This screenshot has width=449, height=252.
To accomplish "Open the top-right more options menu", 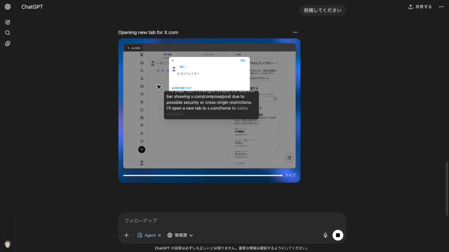I will [441, 7].
